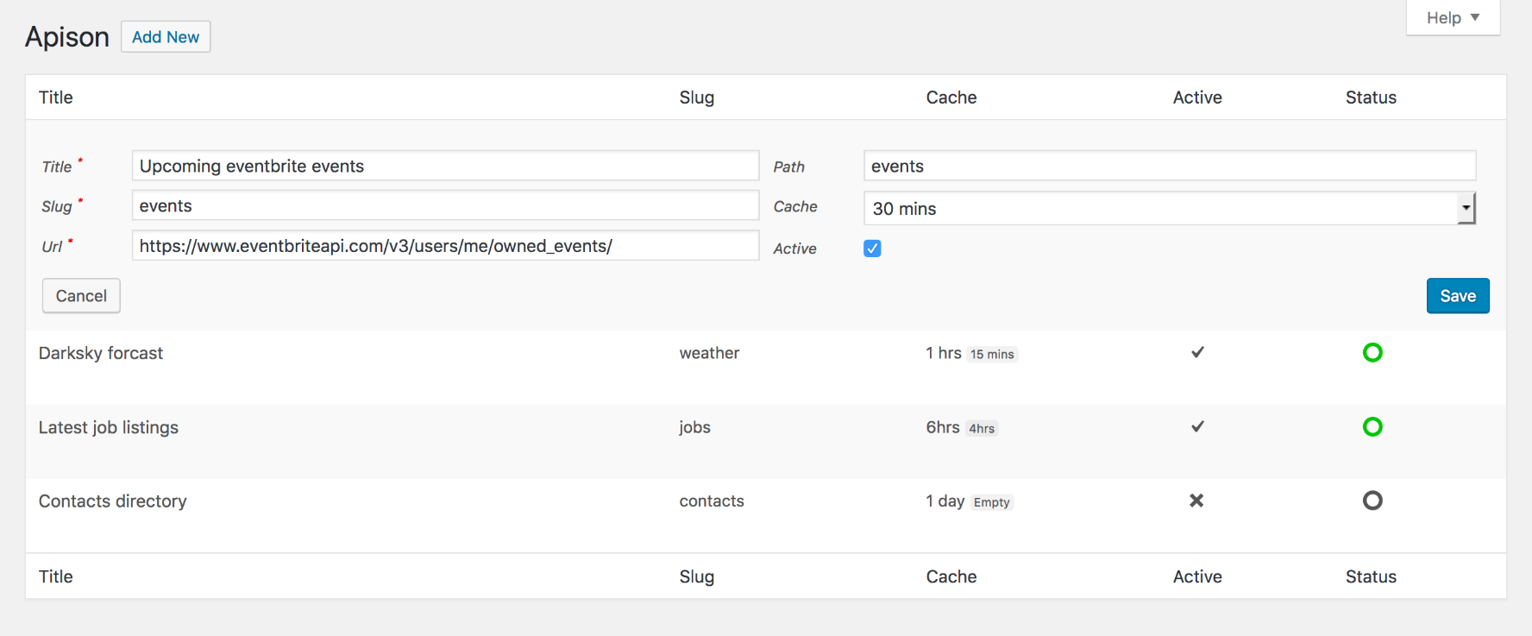Click the 15 mins cache badge
This screenshot has height=636, width=1532.
pyautogui.click(x=992, y=355)
